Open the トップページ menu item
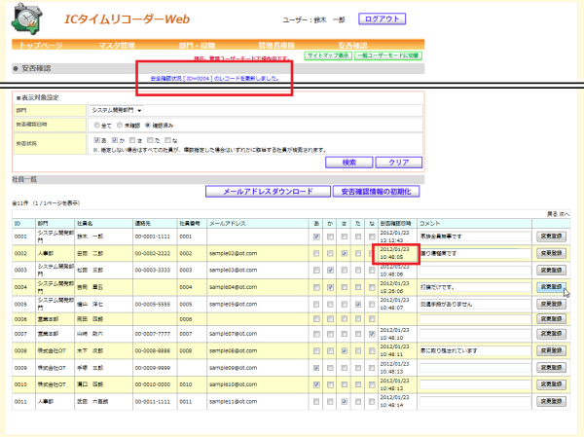Viewport: 584px width, 437px height. 41,45
